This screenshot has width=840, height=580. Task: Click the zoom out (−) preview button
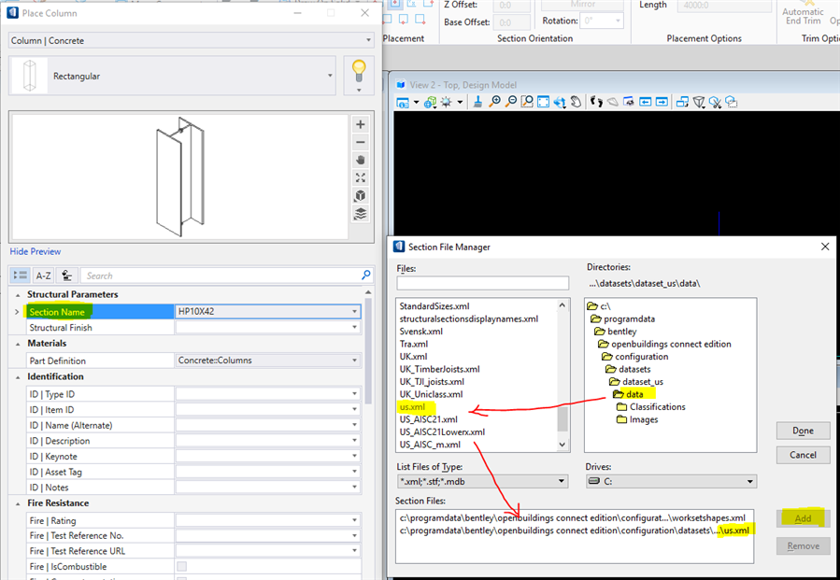[361, 142]
